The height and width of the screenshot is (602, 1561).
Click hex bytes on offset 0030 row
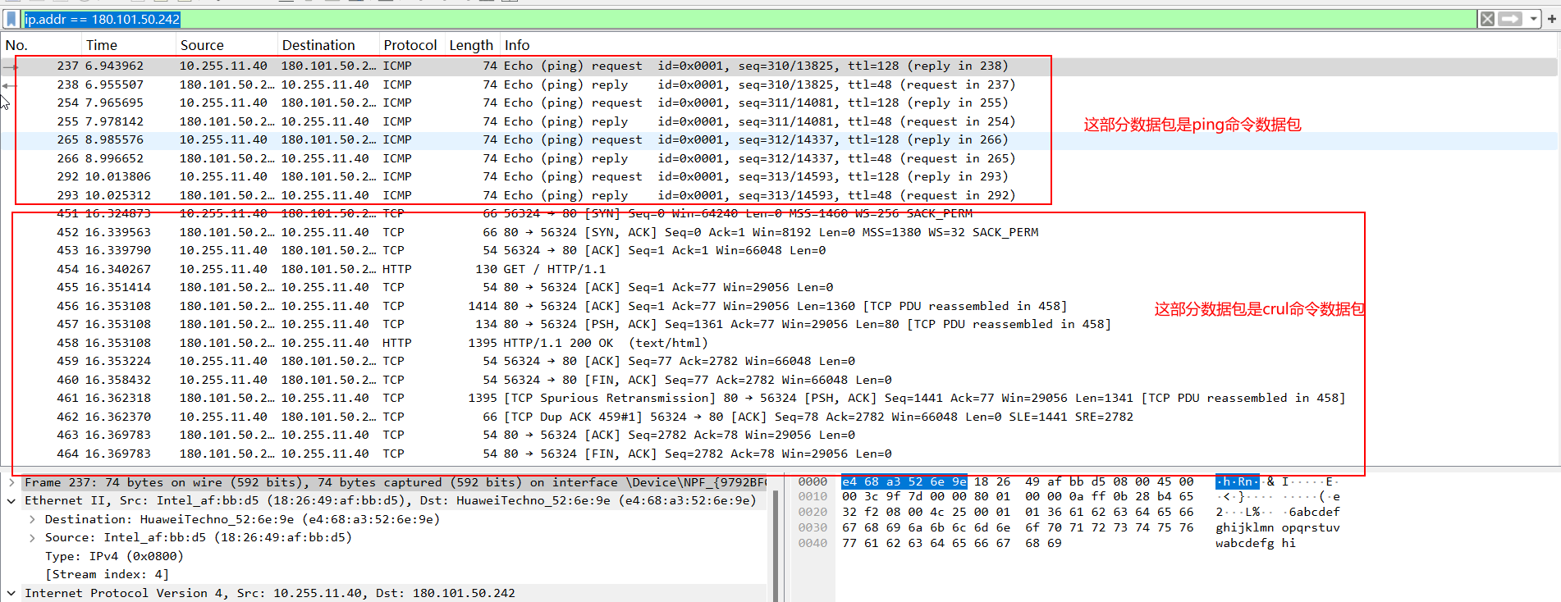1018,527
